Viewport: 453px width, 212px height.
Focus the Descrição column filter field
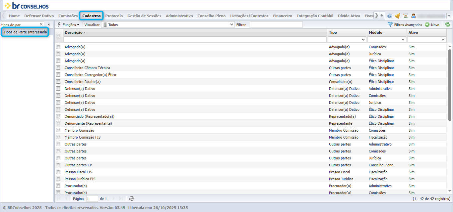pyautogui.click(x=195, y=40)
